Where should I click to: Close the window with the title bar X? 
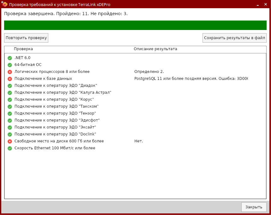(x=266, y=4)
